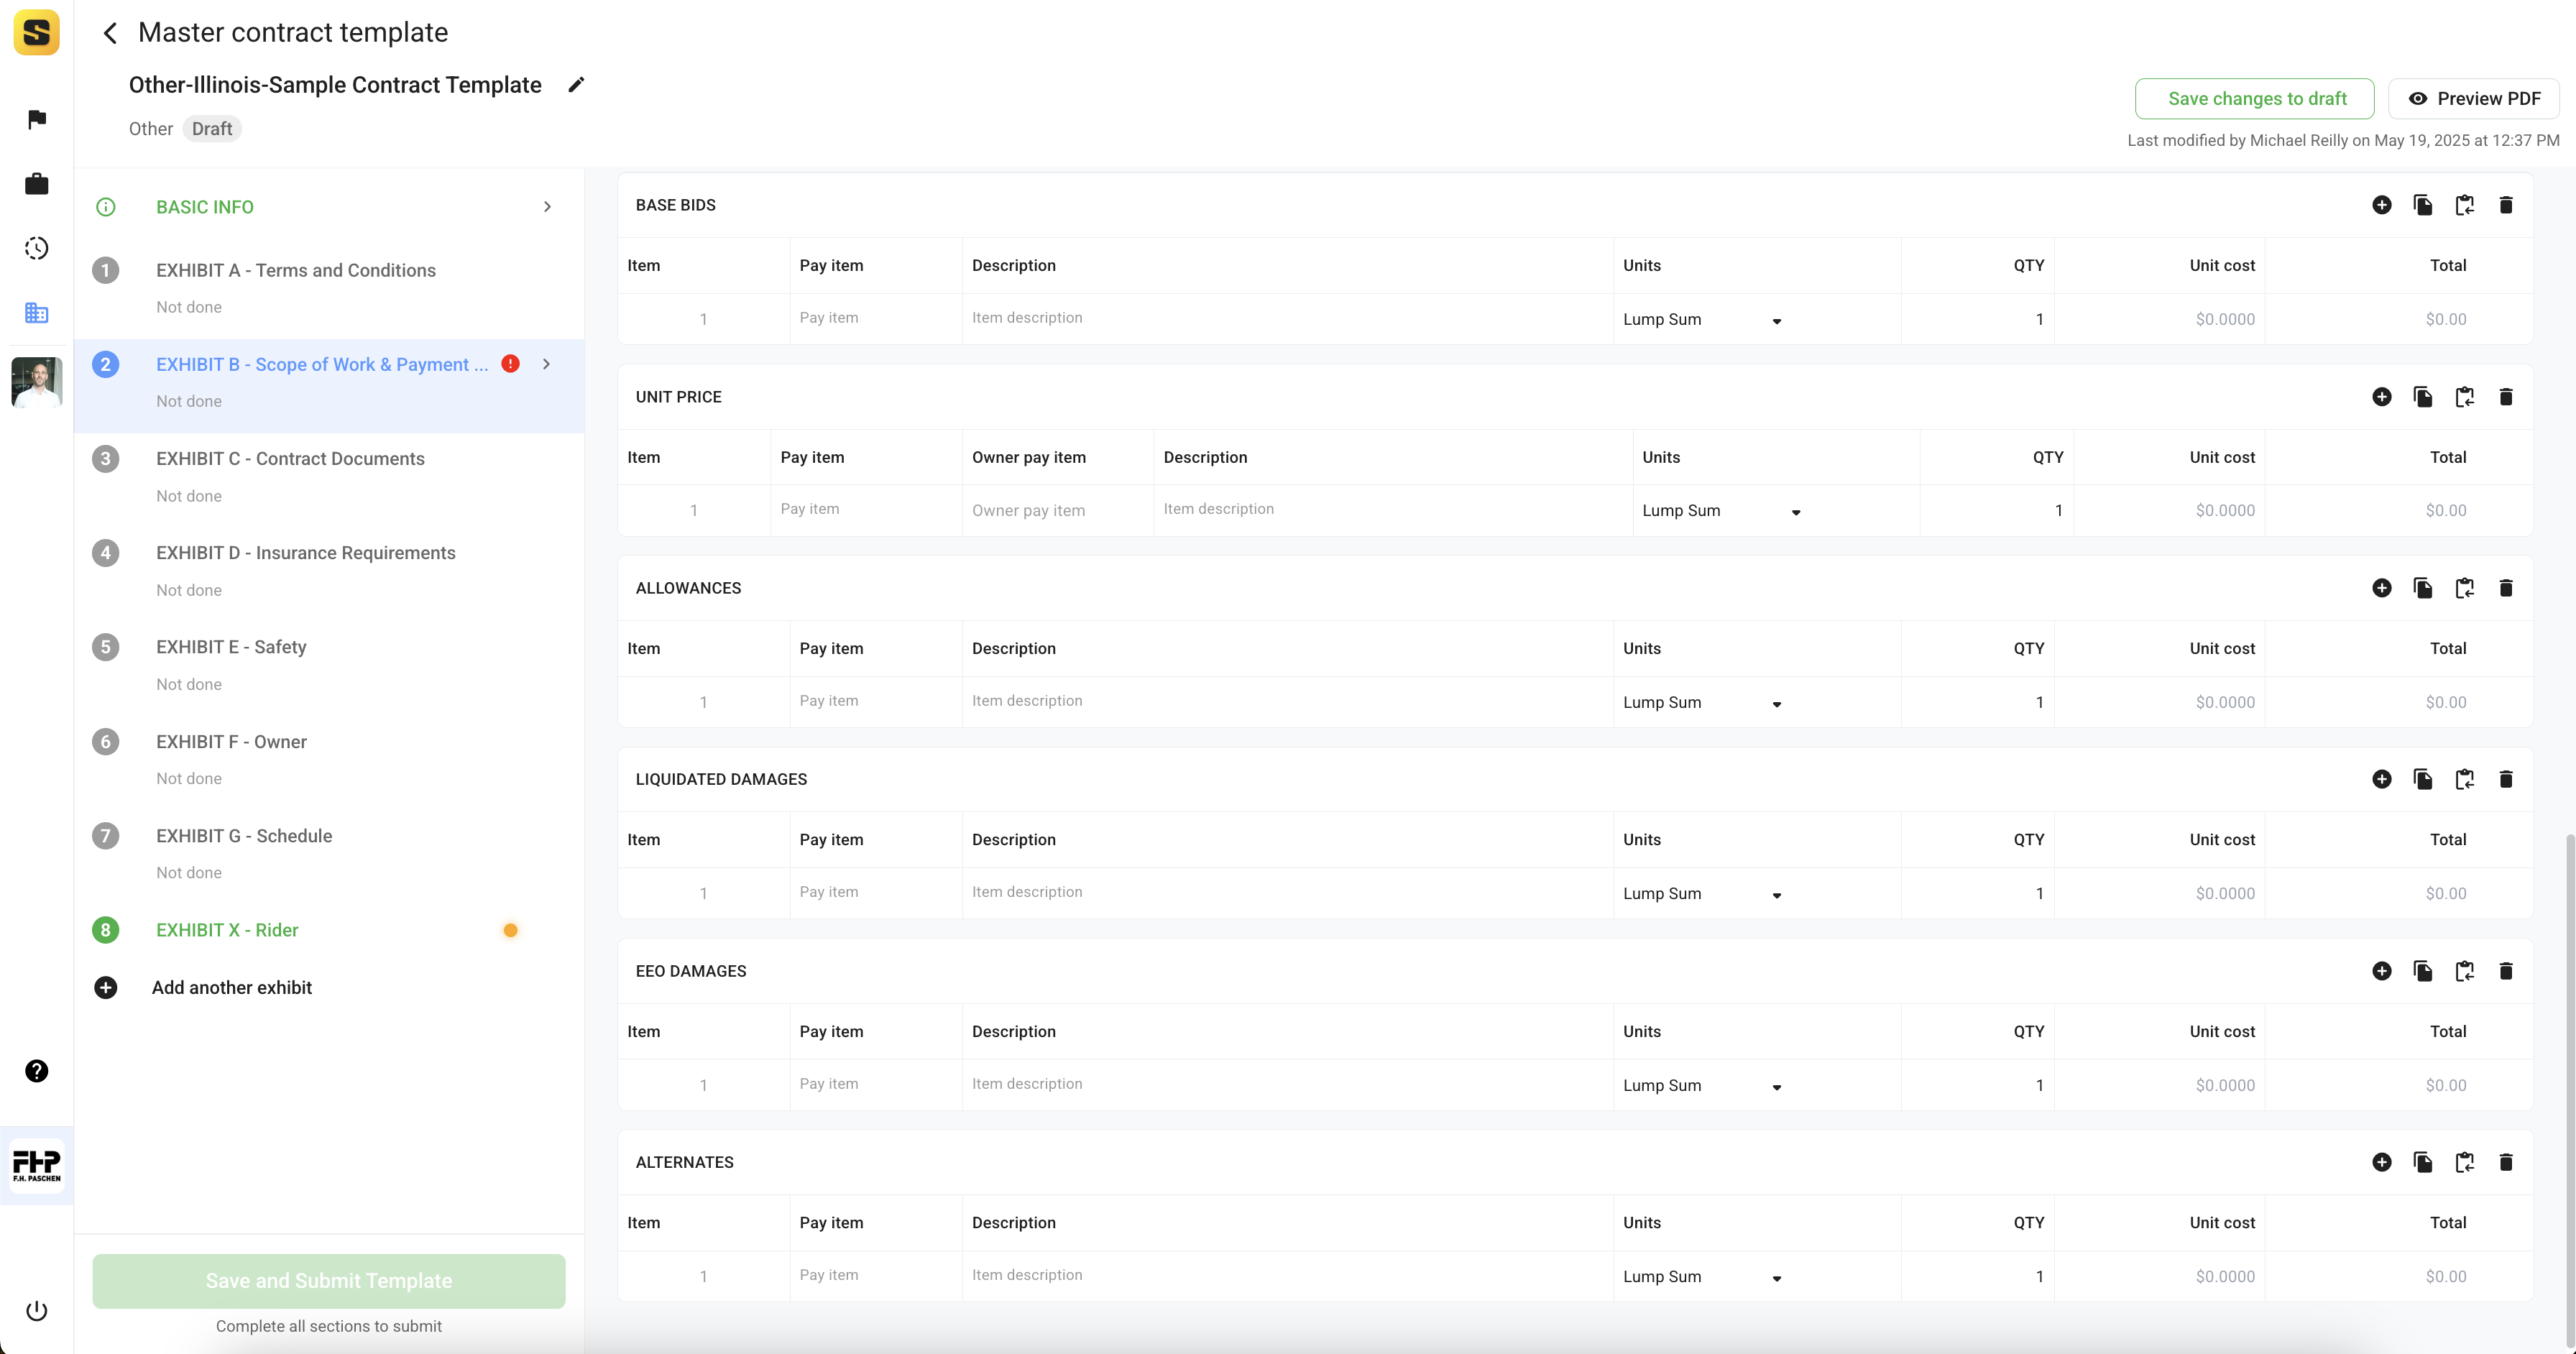Click LIQUIDATED DAMAGES Unit cost $0.0000 field

tap(2161, 894)
